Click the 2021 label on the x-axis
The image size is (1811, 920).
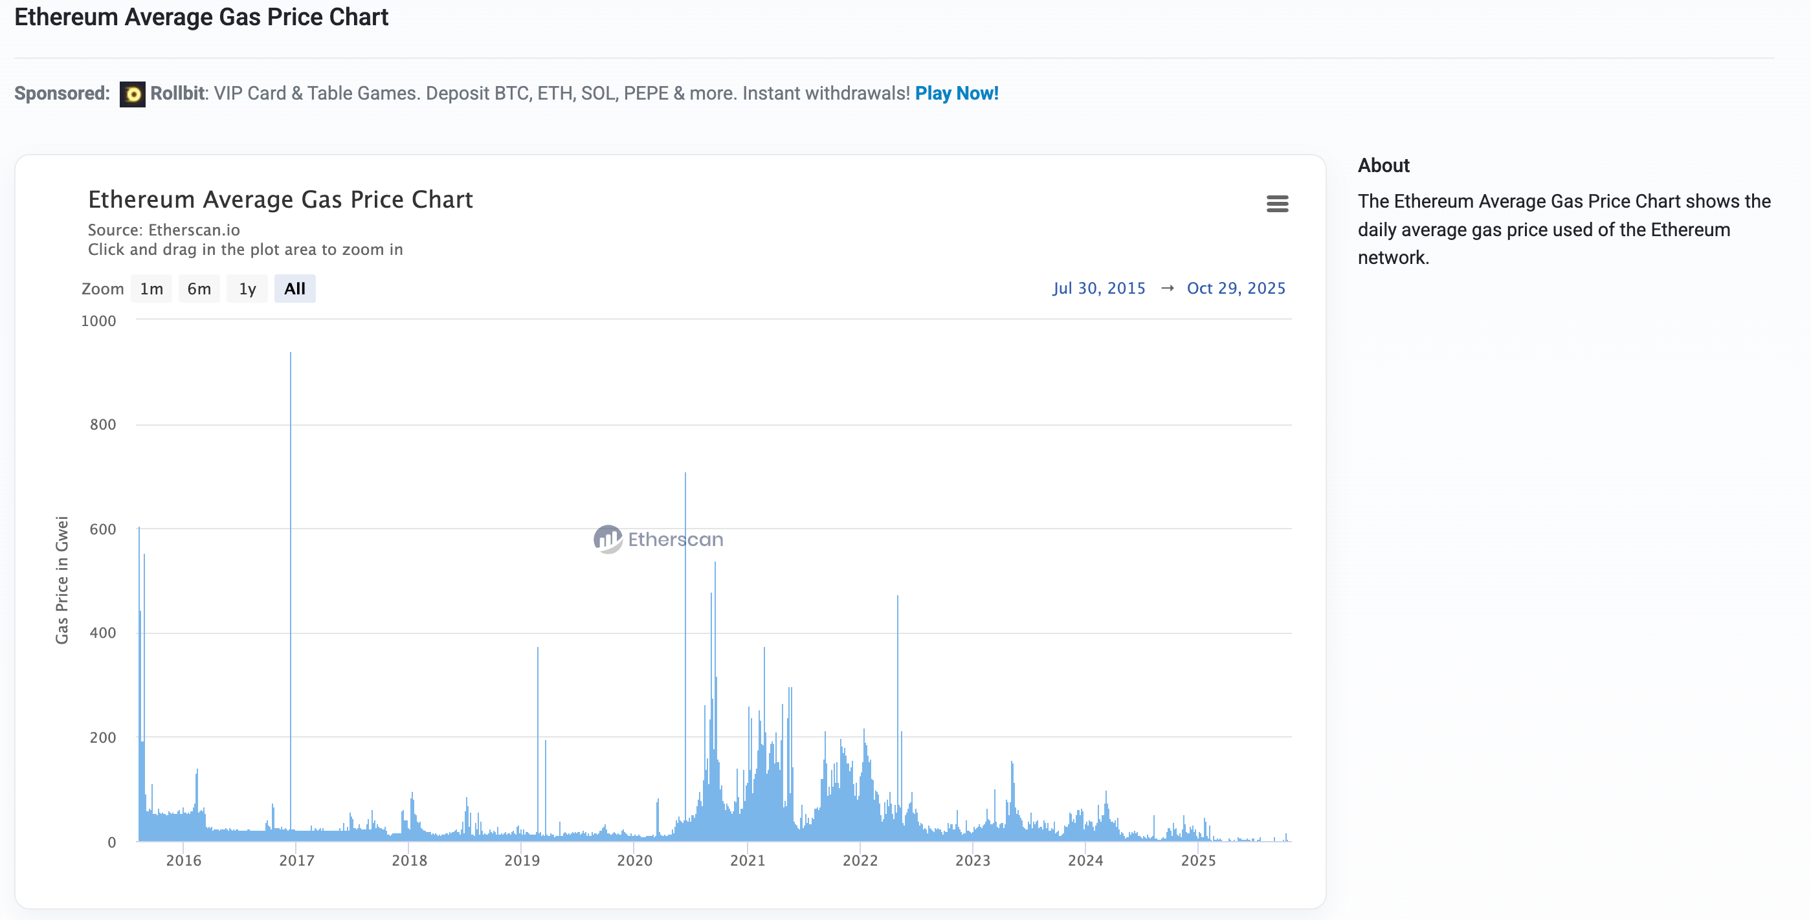click(748, 860)
